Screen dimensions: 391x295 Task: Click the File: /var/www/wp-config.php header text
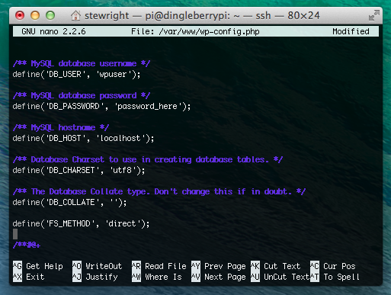click(x=195, y=31)
